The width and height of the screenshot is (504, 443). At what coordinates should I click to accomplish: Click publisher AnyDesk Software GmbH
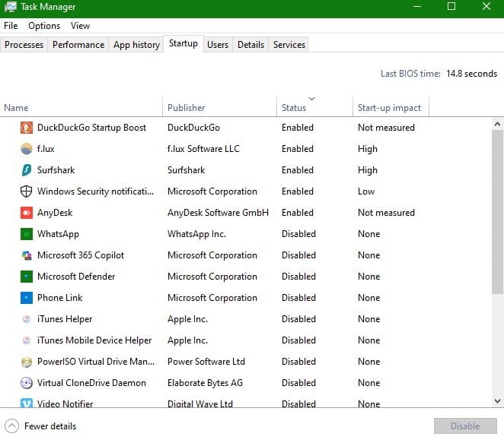[x=218, y=213]
